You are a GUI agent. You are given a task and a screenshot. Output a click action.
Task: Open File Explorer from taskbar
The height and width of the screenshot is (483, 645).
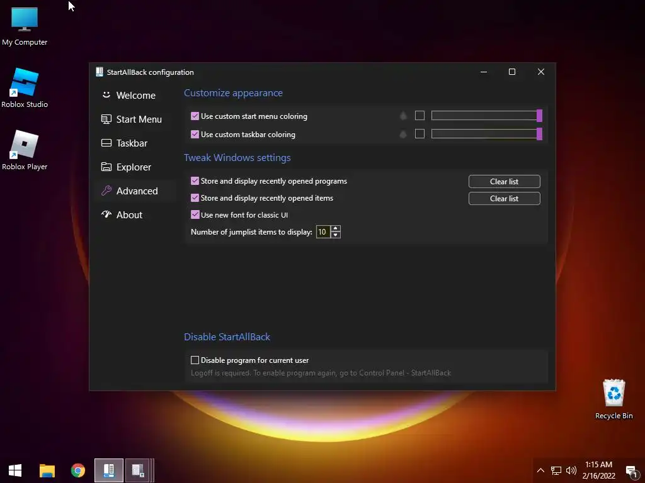47,470
